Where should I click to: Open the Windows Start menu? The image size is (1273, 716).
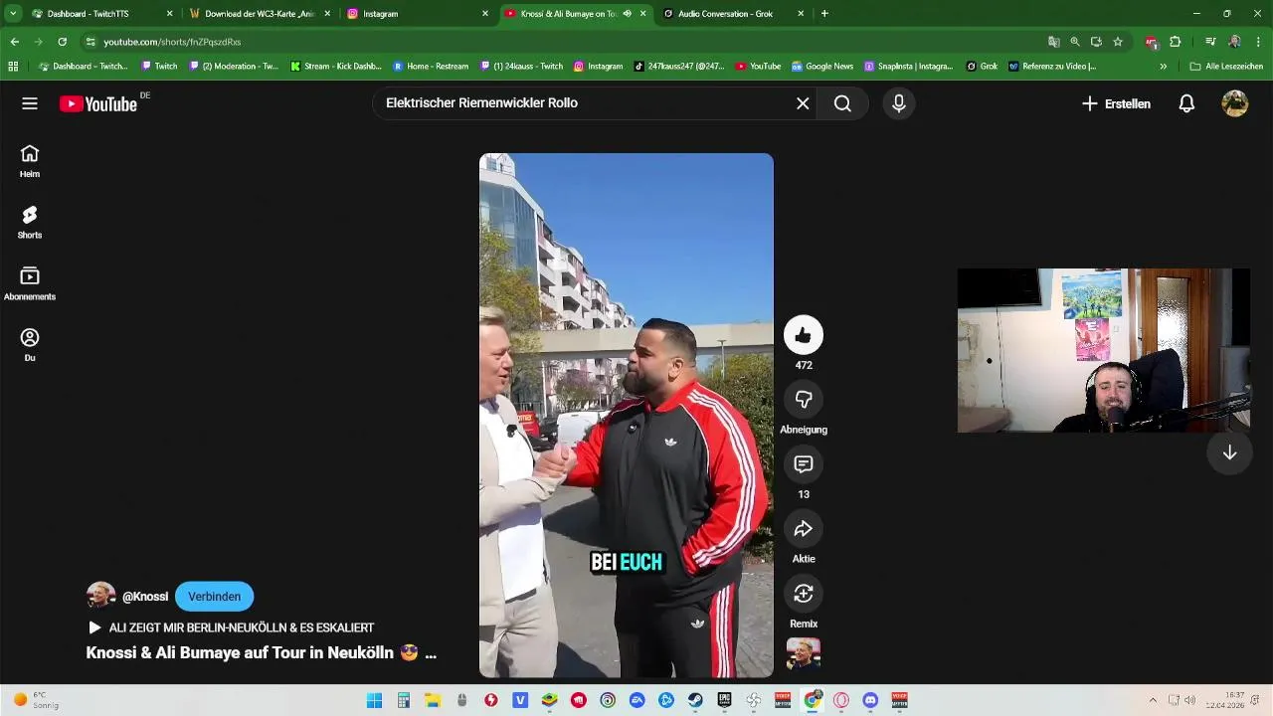(374, 700)
